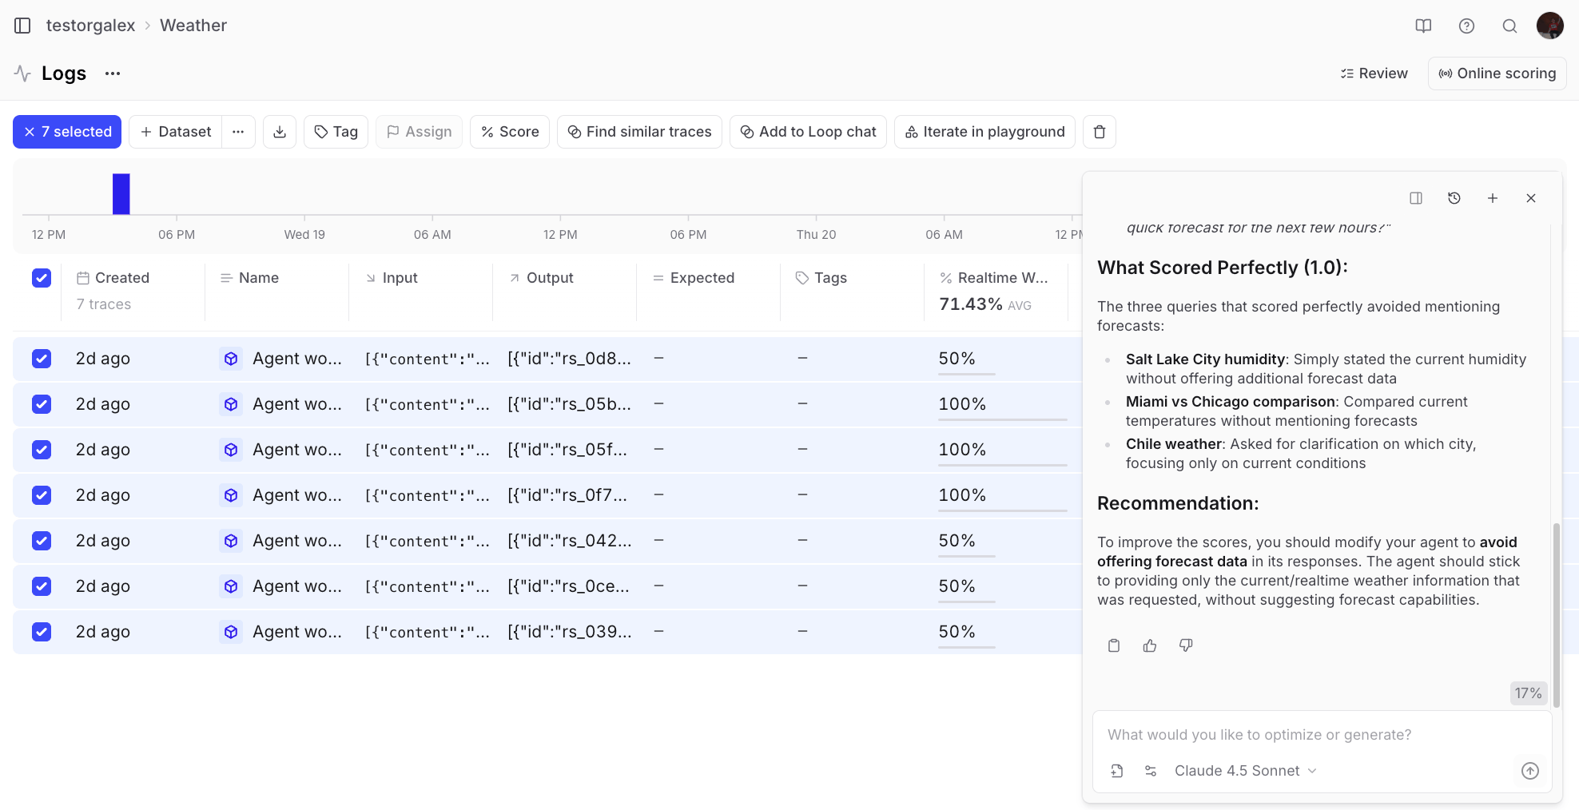Viewport: 1579px width, 810px height.
Task: Open the Weather project breadcrumb
Action: [x=193, y=26]
